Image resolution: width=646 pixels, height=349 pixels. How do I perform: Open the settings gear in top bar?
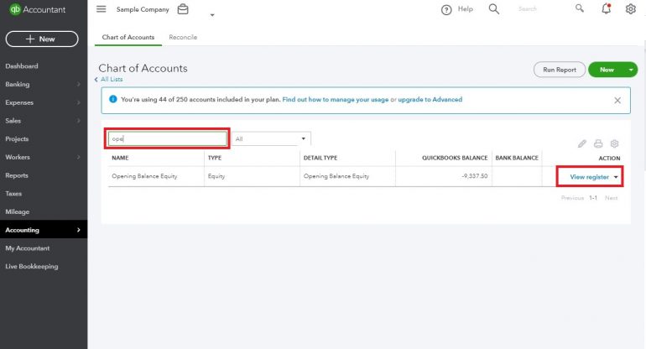tap(631, 9)
